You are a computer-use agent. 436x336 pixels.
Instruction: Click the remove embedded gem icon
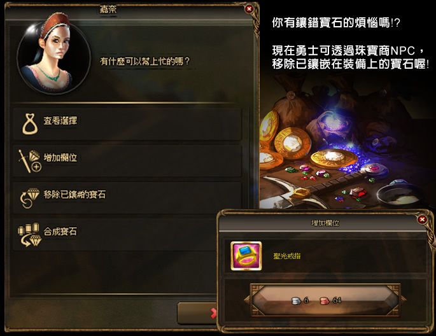pos(30,198)
